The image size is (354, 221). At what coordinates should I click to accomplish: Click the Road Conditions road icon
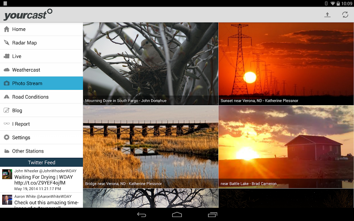pyautogui.click(x=7, y=97)
